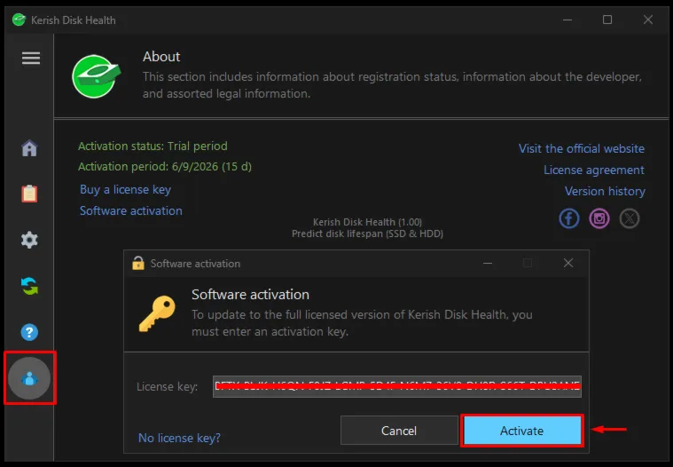
Task: Focus the License key input field
Action: click(x=397, y=387)
